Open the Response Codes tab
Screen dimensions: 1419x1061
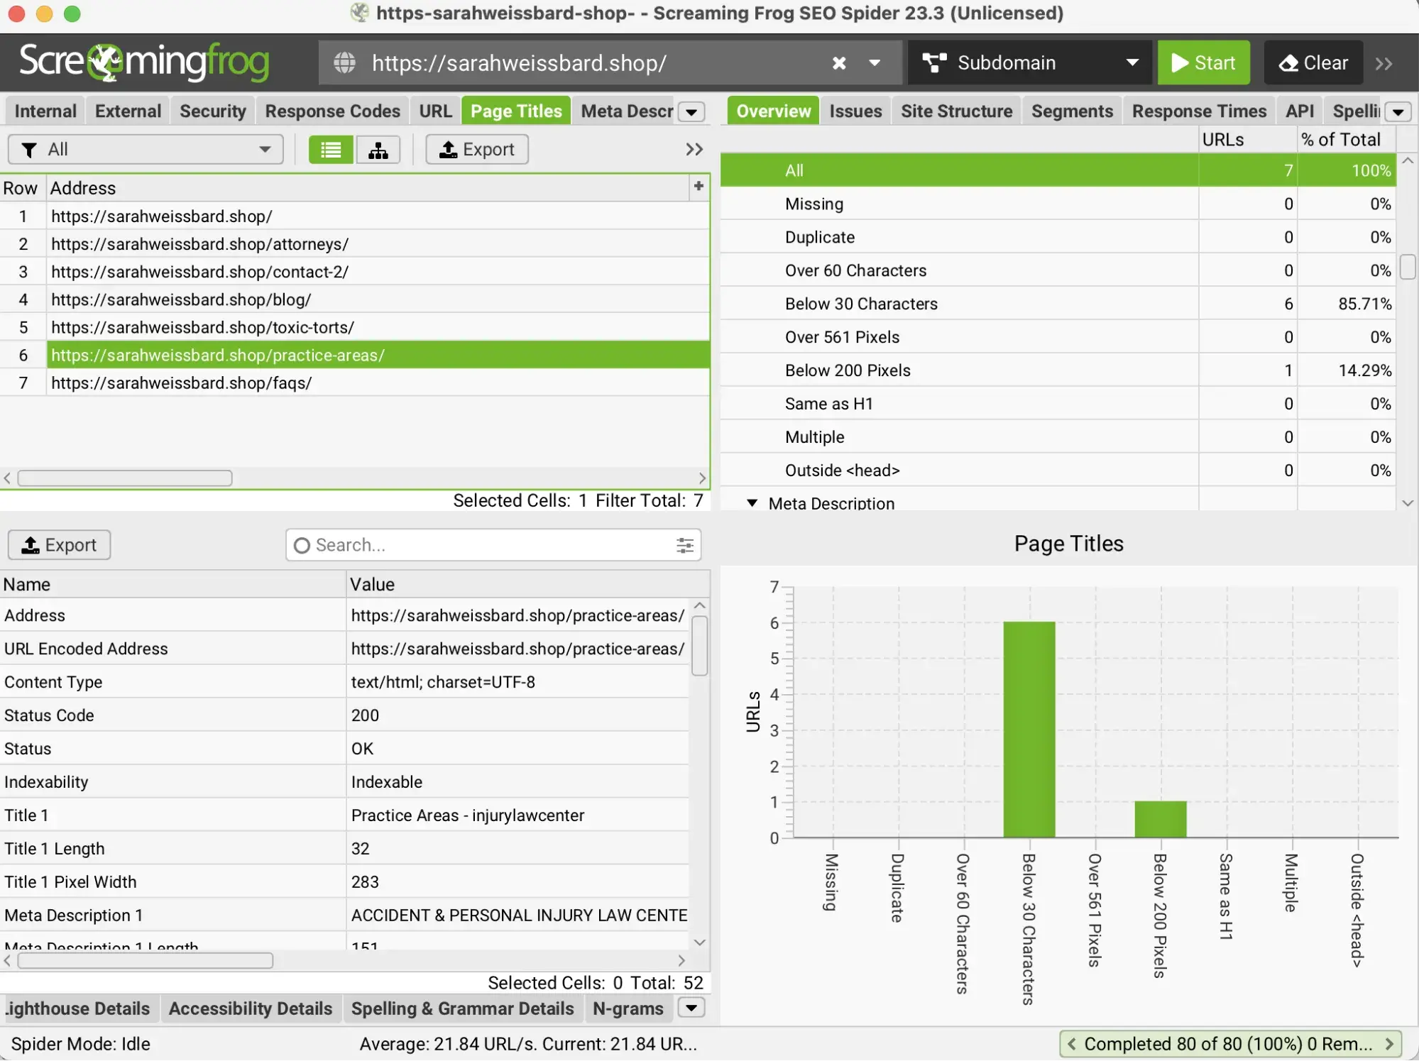(332, 111)
